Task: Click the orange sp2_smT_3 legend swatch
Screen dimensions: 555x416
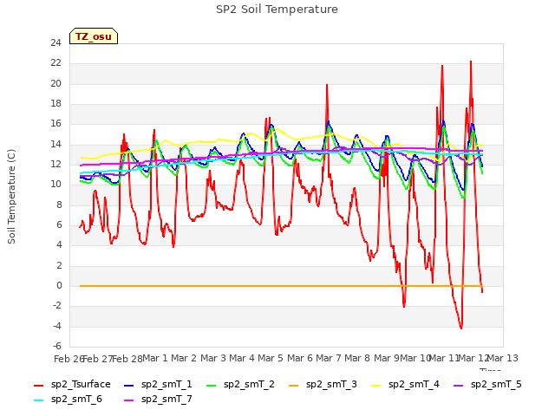Action: 294,385
